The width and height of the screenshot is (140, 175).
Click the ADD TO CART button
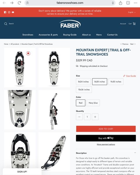coord(106,129)
